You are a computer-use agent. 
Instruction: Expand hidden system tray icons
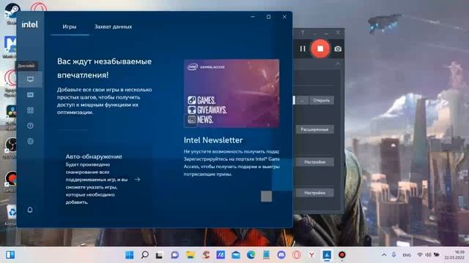click(x=384, y=255)
